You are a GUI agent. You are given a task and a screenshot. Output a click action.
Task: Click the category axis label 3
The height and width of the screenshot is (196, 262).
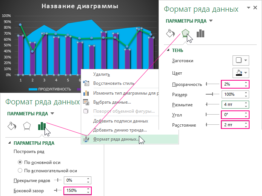pos(44,80)
